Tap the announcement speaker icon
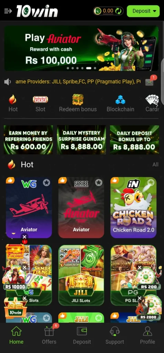The height and width of the screenshot is (353, 164). click(x=8, y=82)
